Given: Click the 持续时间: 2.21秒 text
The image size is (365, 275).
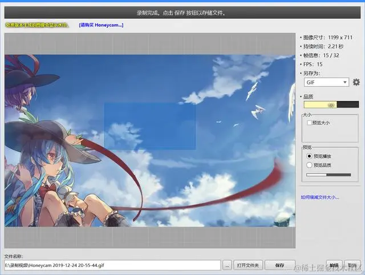Looking at the screenshot, I should click(x=323, y=46).
